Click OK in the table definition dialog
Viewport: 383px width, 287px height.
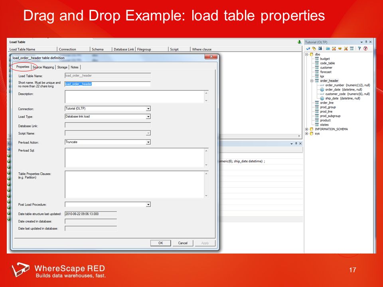point(160,243)
